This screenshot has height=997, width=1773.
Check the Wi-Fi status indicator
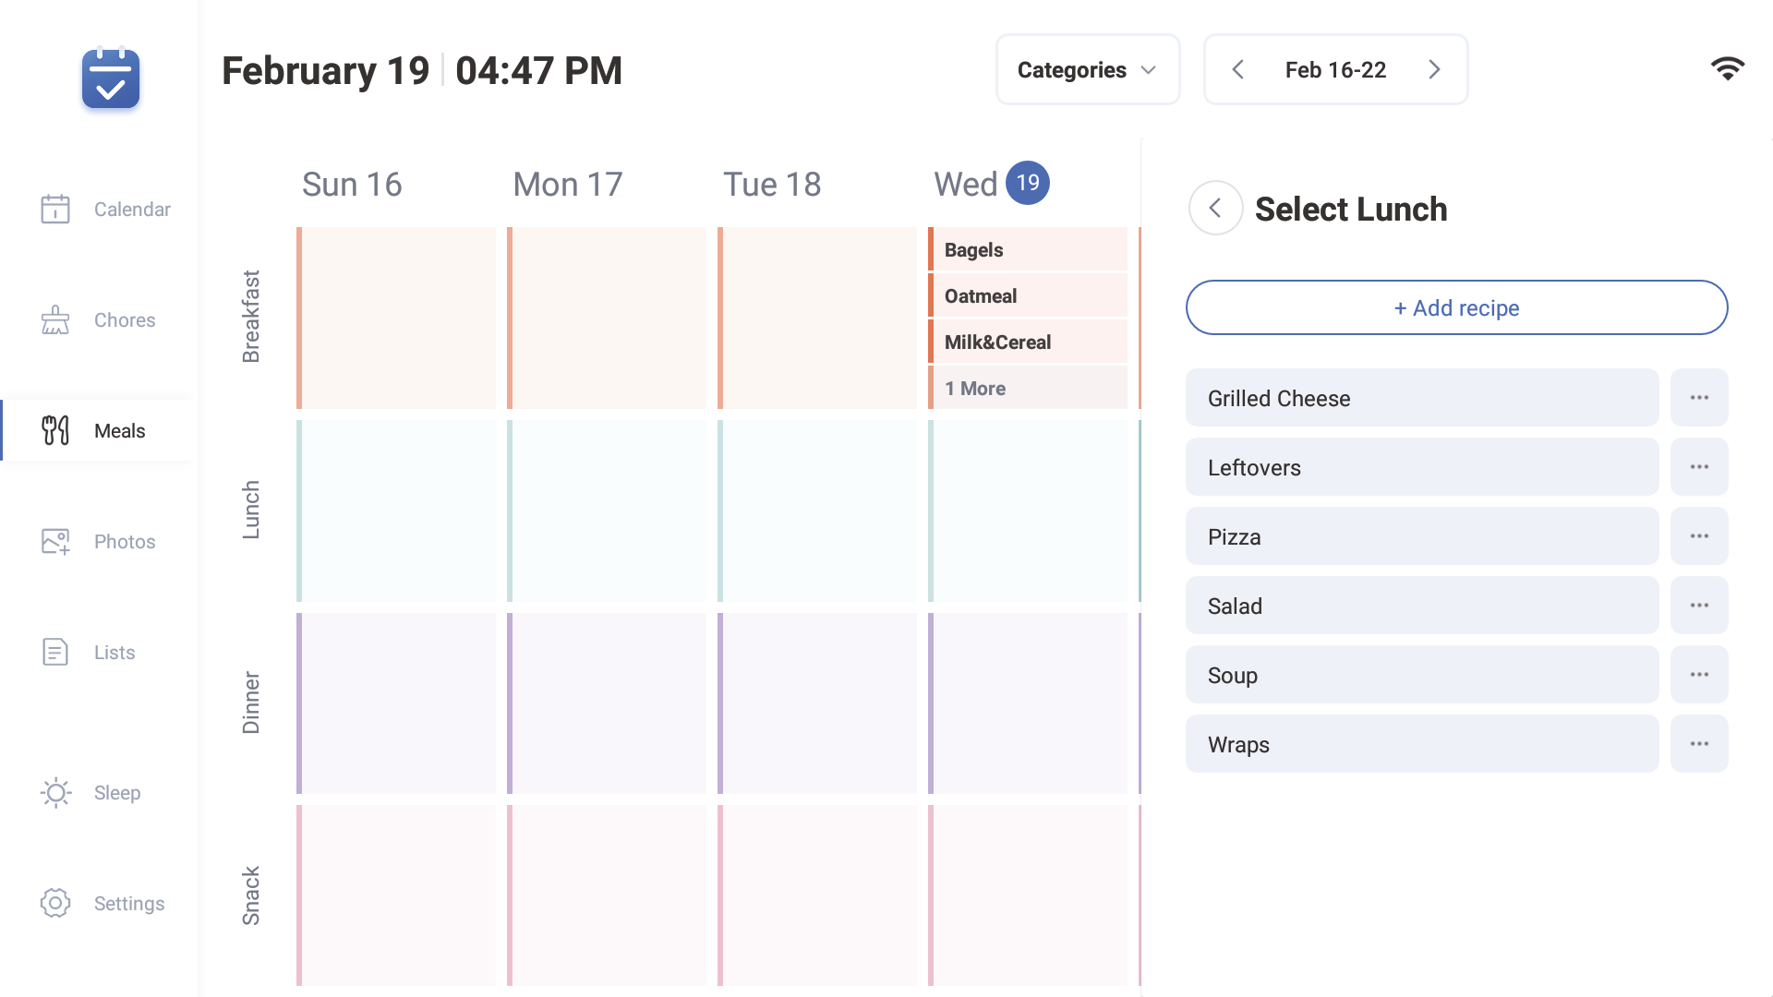1729,68
